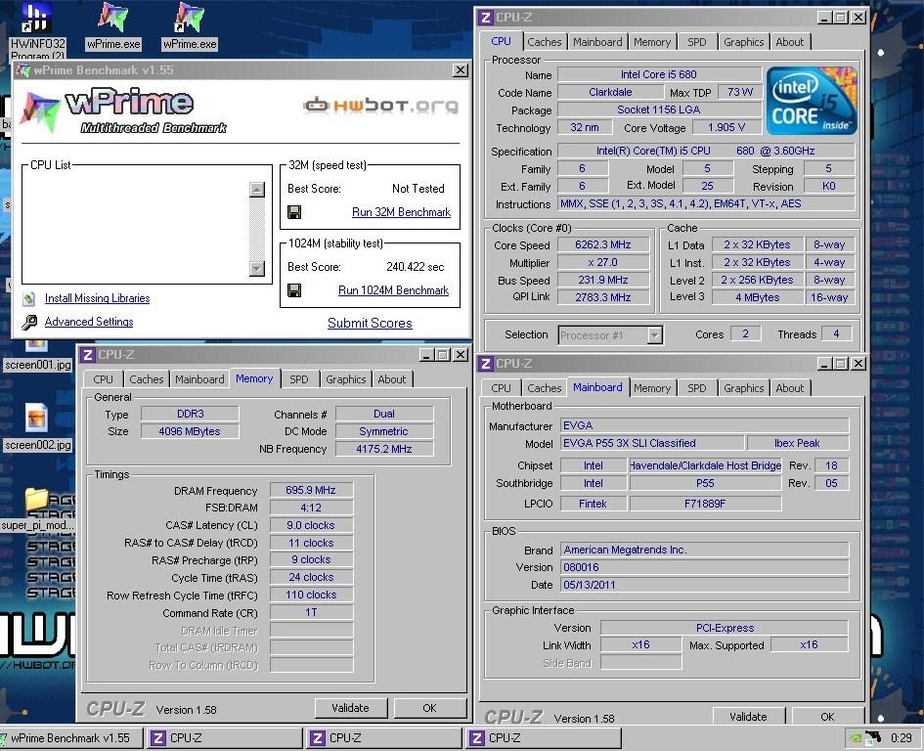Open SPD tab in Memory CPU-Z window
The height and width of the screenshot is (751, 924).
pos(299,379)
